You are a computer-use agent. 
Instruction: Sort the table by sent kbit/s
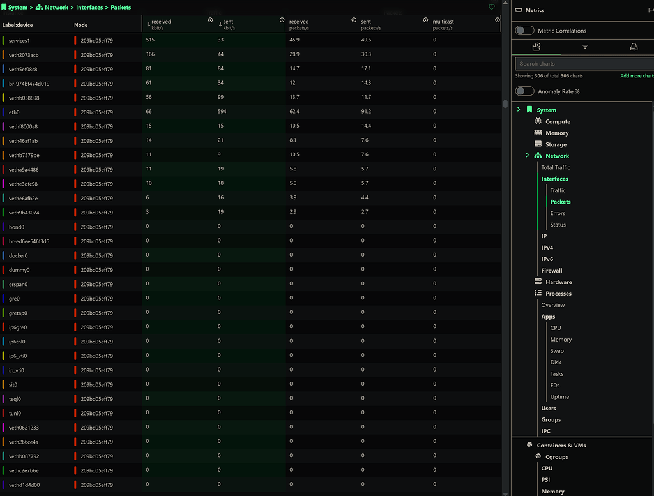pyautogui.click(x=227, y=22)
